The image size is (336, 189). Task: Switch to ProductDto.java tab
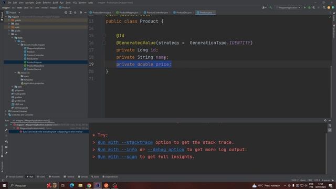[182, 13]
